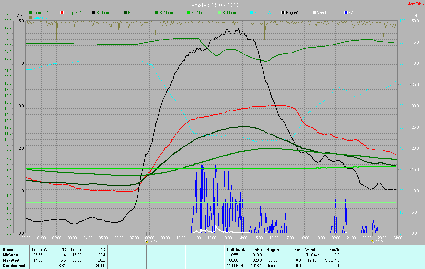Toggle the light green B -50cm marker
This screenshot has width=425, height=269.
click(x=219, y=13)
